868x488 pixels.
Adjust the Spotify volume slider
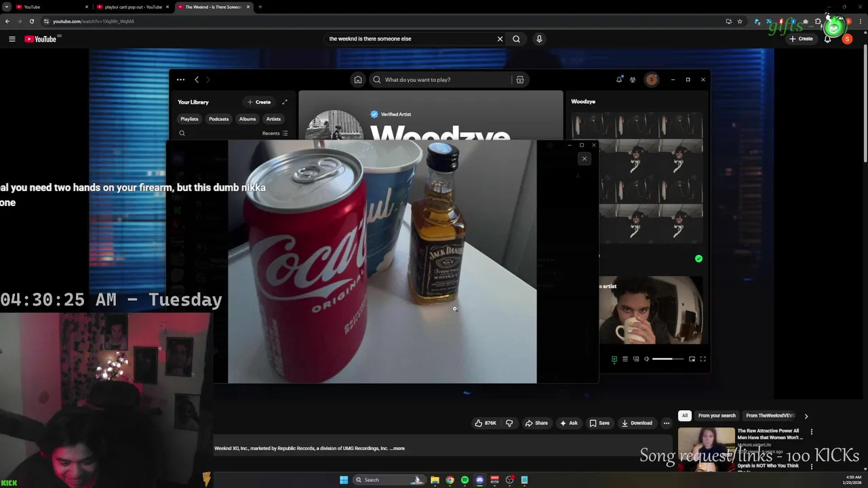(x=668, y=359)
